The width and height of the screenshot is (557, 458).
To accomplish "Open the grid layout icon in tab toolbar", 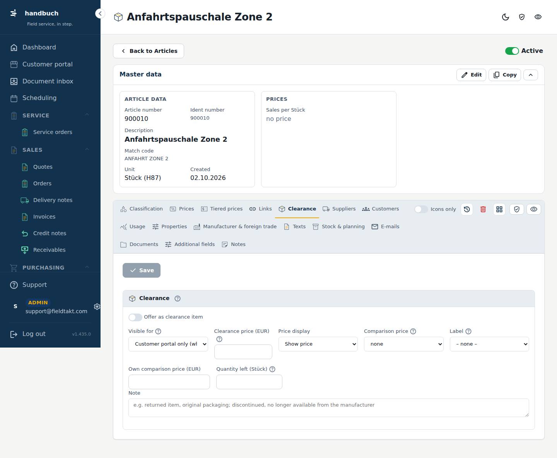I will click(x=499, y=209).
